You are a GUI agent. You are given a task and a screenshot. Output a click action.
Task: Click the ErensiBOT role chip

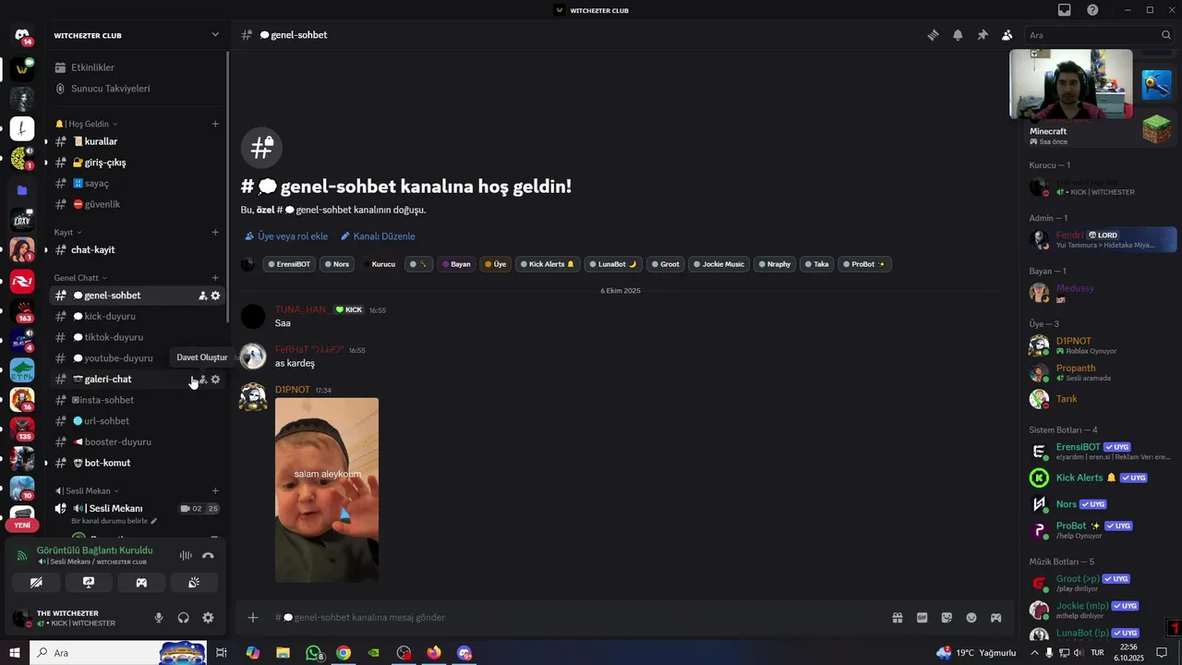coord(289,264)
